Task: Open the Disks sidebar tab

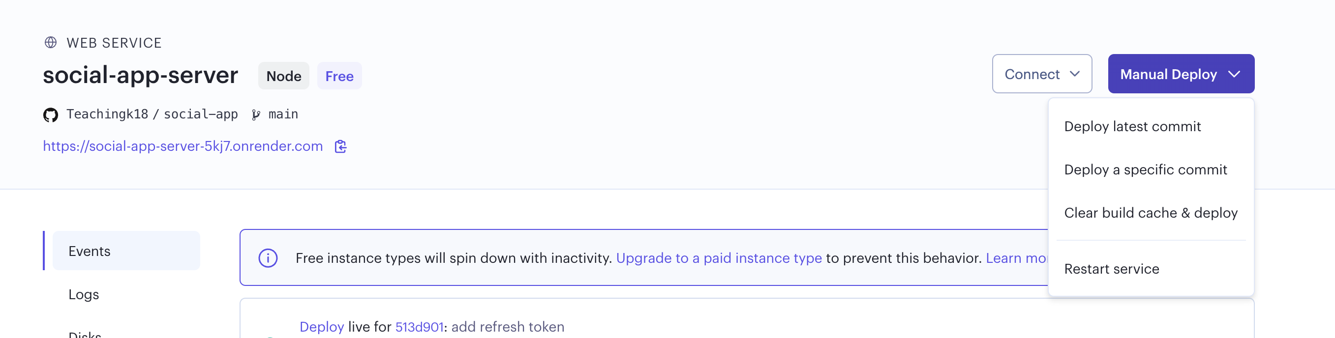Action: coord(85,334)
